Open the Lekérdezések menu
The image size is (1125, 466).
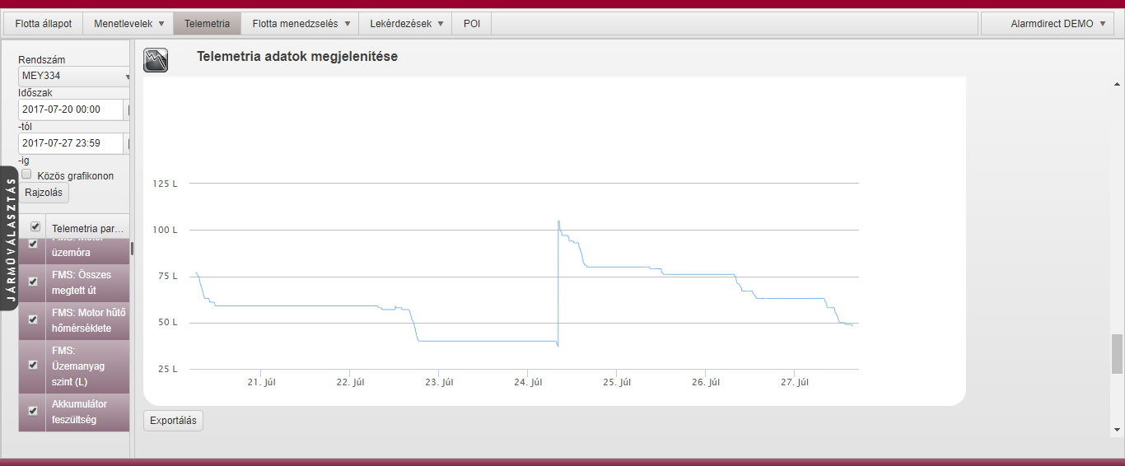click(406, 24)
